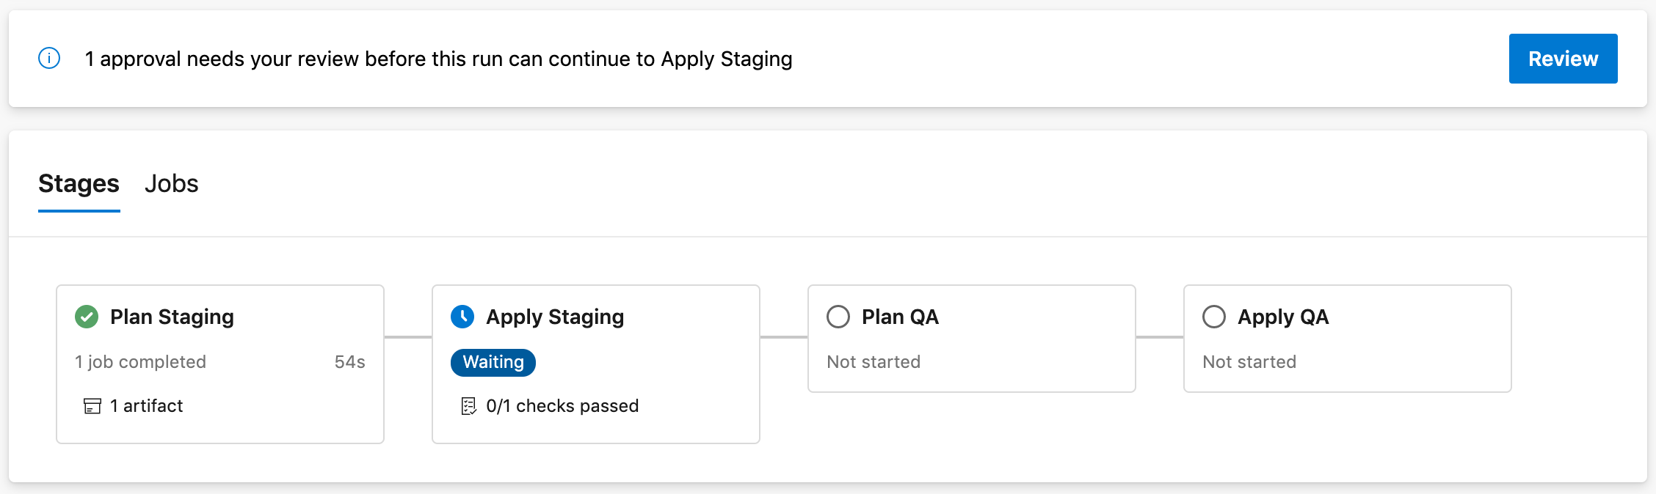The height and width of the screenshot is (494, 1656).
Task: Open the Jobs tab
Action: point(171,183)
